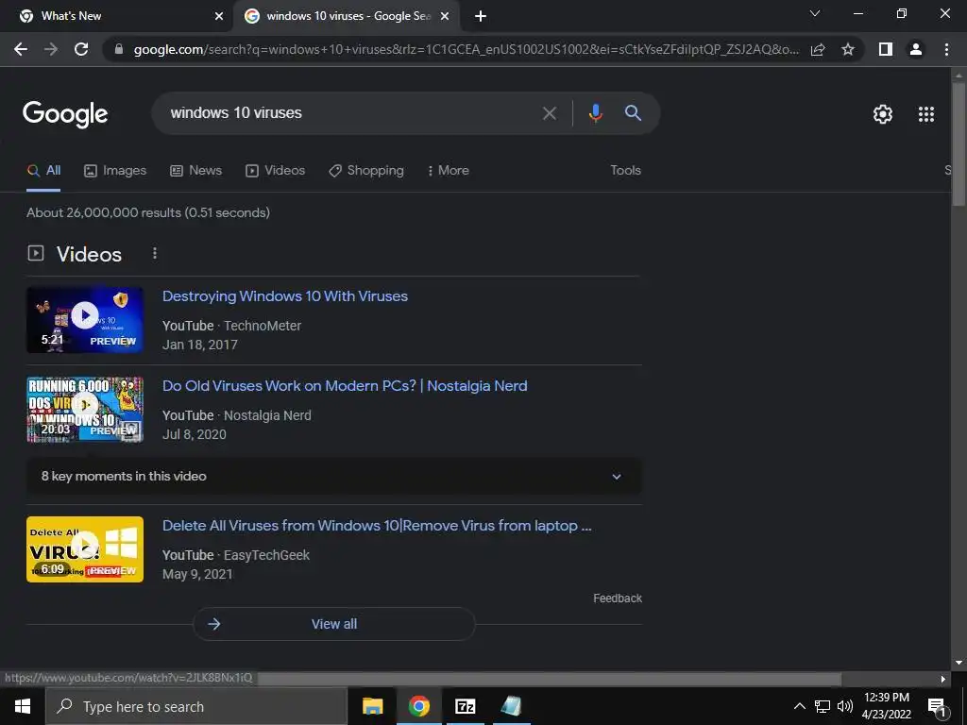Click the vertical page scrollbar

[959, 144]
